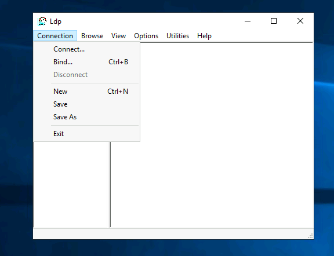Open the Utilities menu
The image size is (334, 256).
click(x=177, y=36)
